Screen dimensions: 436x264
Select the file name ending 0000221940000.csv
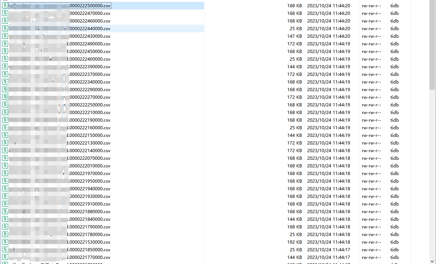(89, 188)
